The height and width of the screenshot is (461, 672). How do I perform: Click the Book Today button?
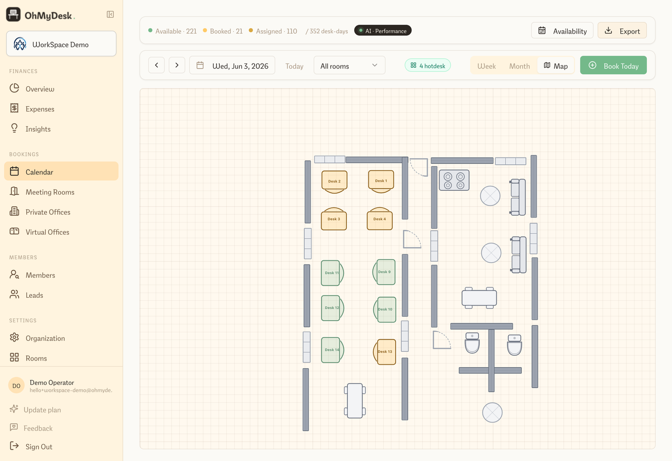pyautogui.click(x=613, y=65)
